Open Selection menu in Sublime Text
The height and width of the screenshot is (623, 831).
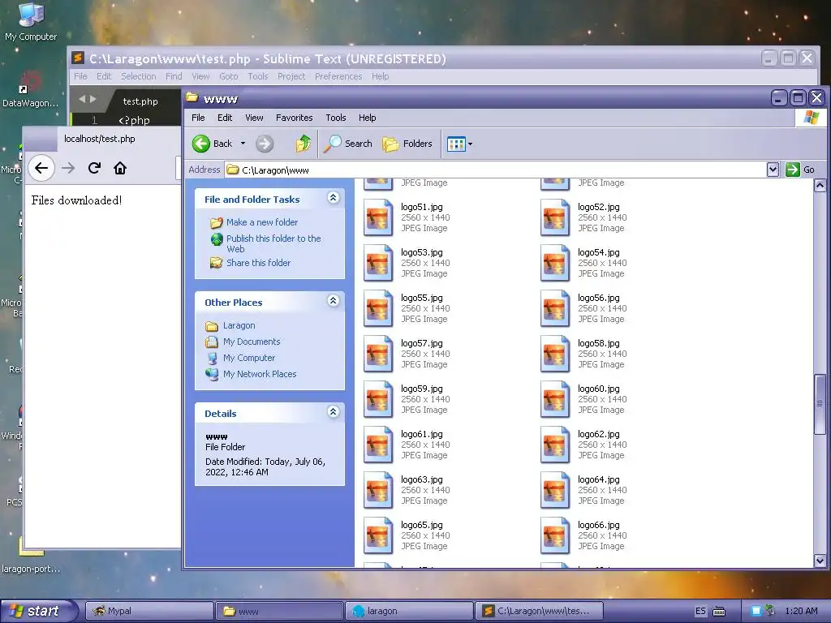(138, 76)
